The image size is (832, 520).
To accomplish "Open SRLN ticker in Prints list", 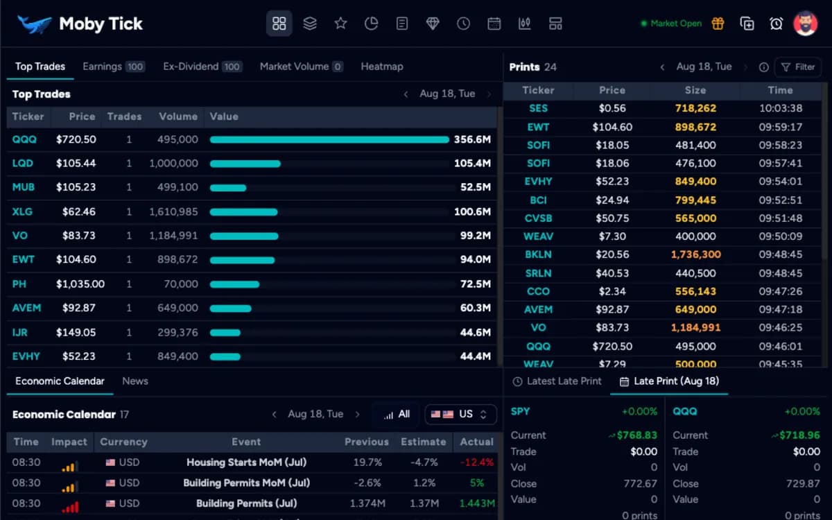I will tap(538, 273).
